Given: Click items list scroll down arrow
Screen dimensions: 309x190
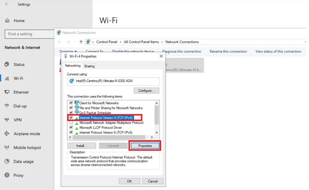Looking at the screenshot, I should [x=157, y=133].
